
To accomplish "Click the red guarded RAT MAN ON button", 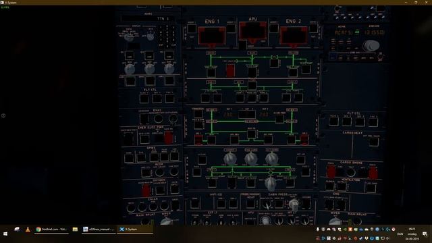I will pos(230,70).
